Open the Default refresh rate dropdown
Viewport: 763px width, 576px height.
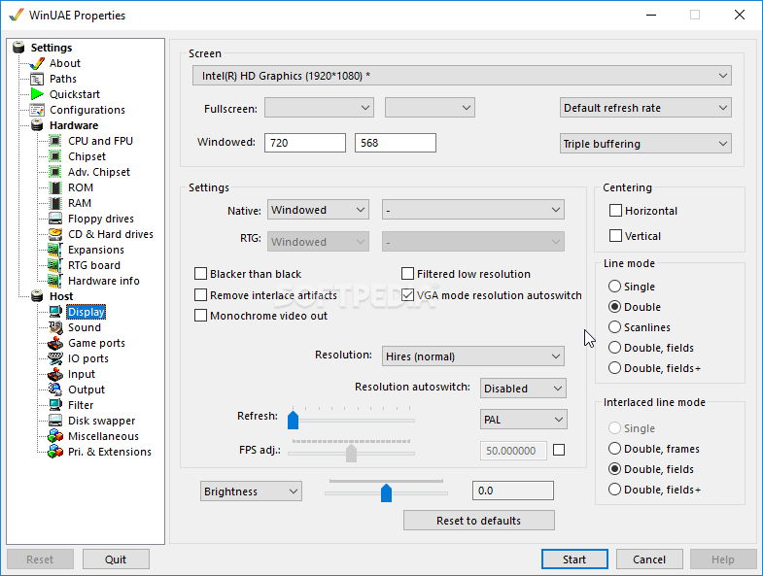[x=645, y=108]
